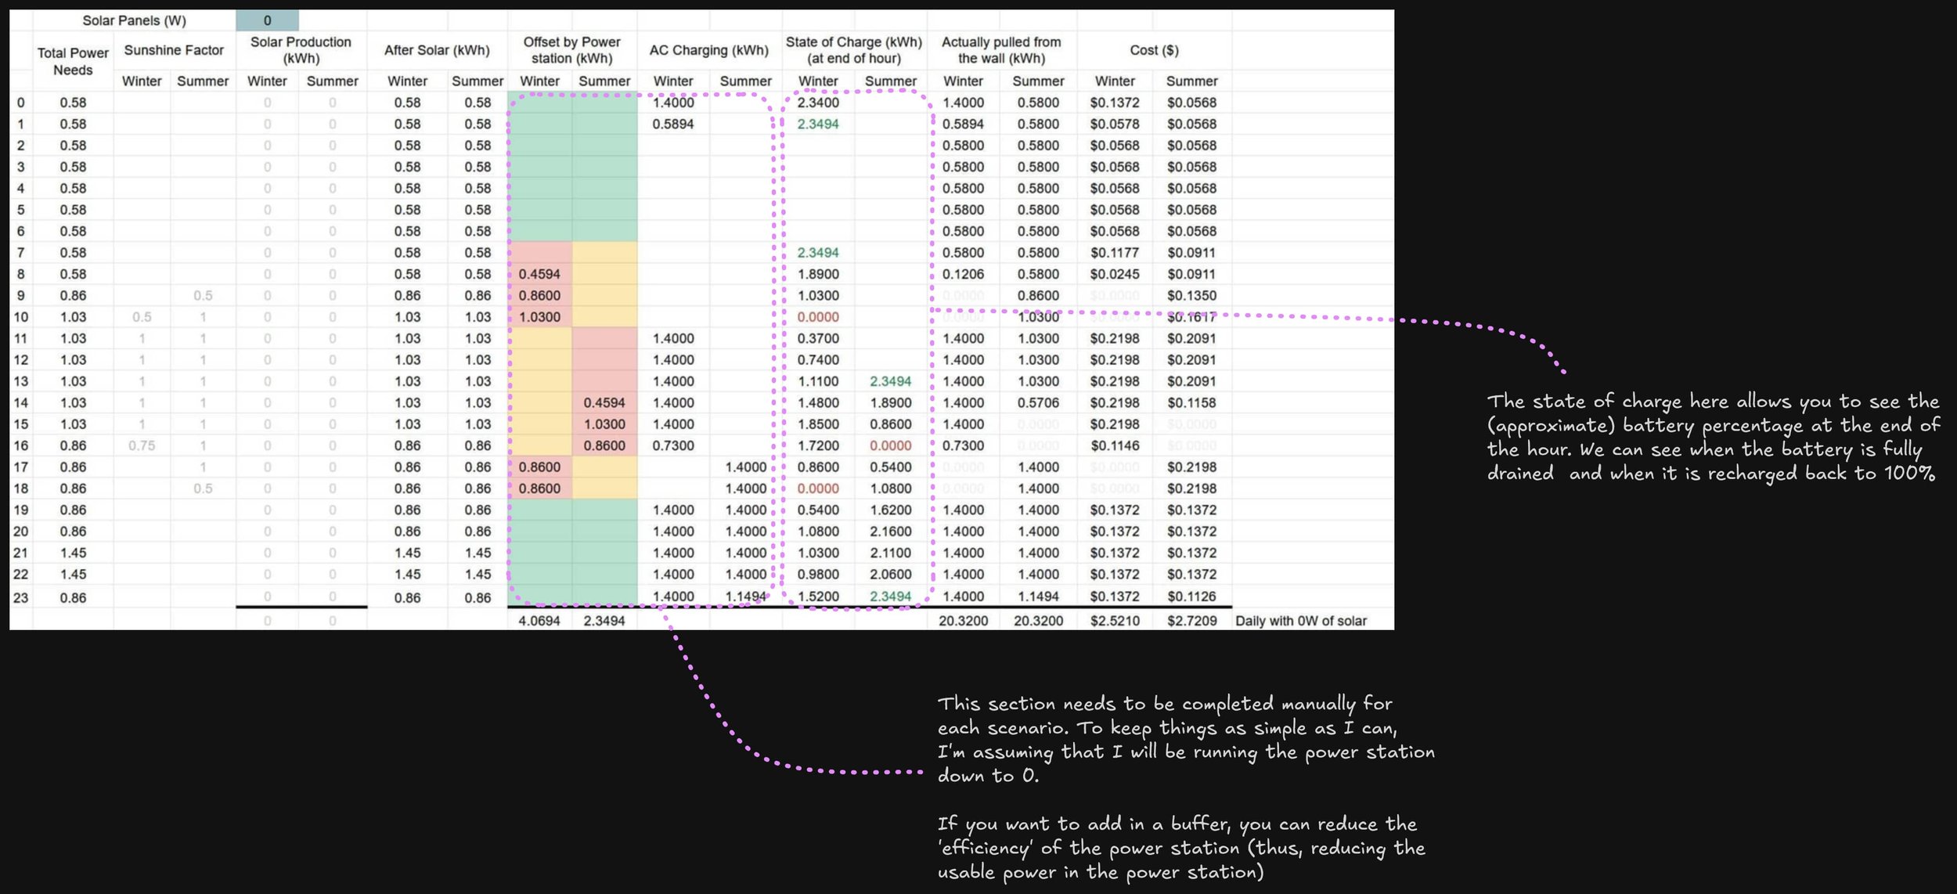Click the 0.4594 winter offset cell in row 8

point(539,274)
